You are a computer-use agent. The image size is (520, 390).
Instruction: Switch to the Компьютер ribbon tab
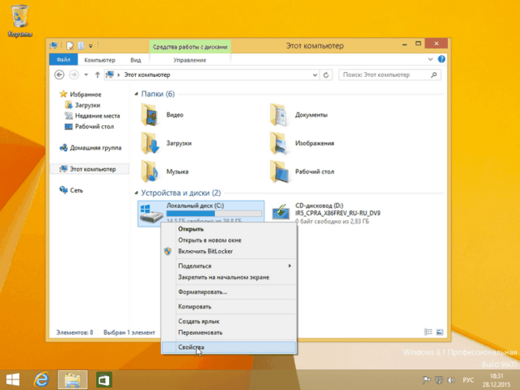99,60
